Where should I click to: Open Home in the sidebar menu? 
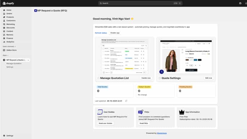9,10
